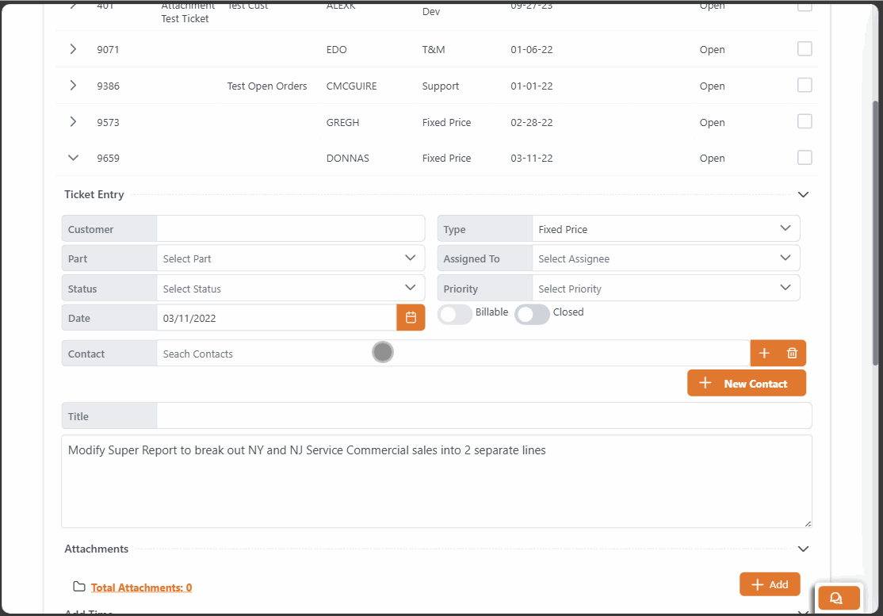883x616 pixels.
Task: Open the calendar date picker icon
Action: tap(410, 316)
